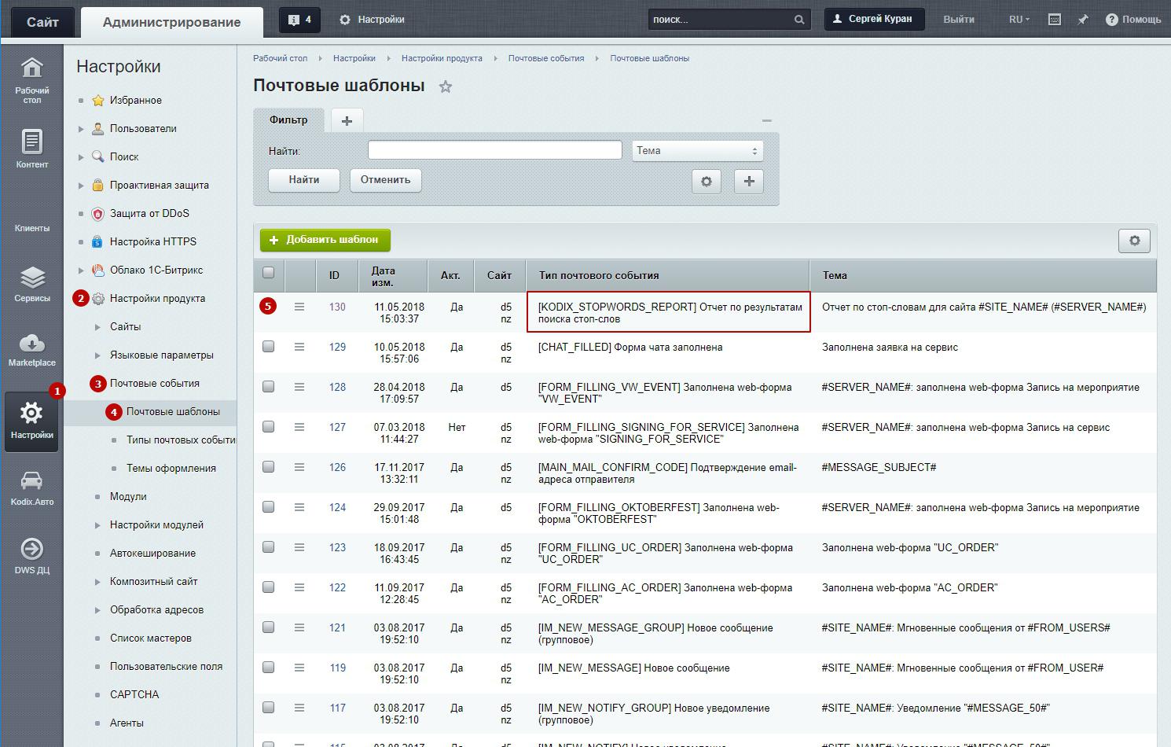Go to Почтовые события breadcrumb
Viewport: 1171px width, 747px height.
(x=546, y=58)
